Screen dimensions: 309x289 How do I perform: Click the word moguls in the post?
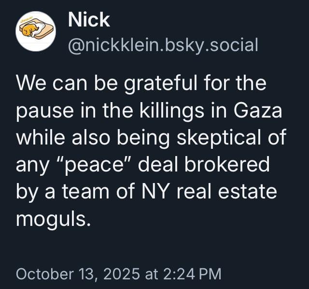53,220
